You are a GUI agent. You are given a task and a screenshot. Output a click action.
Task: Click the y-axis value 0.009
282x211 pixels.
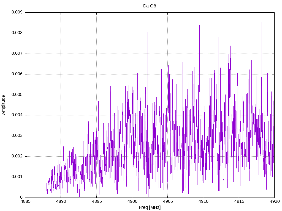[x=17, y=12]
